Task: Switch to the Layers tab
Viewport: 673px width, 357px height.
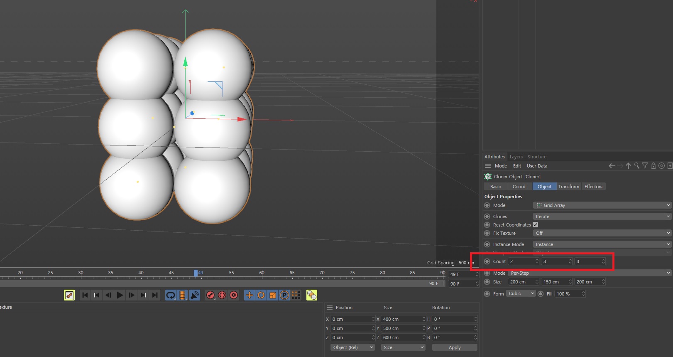Action: click(516, 157)
